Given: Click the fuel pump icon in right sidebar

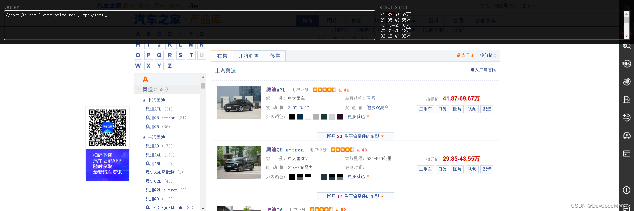Looking at the screenshot, I should (x=627, y=100).
